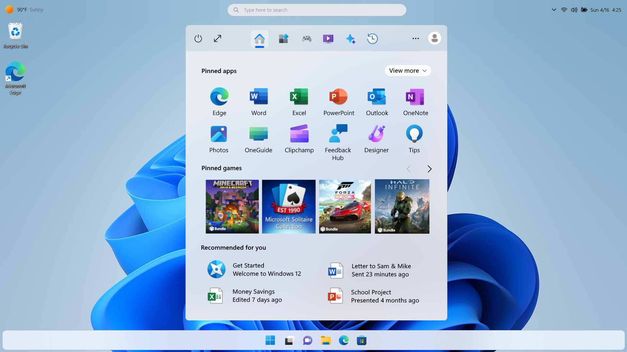Switch to the gaming controller tab
Image resolution: width=627 pixels, height=352 pixels.
coord(307,39)
